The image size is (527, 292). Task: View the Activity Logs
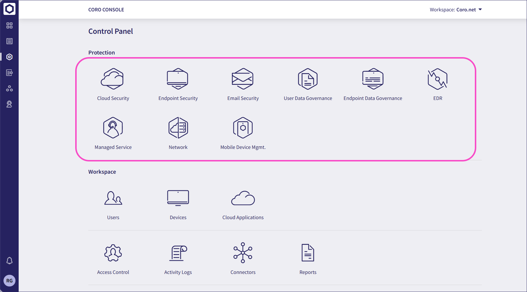pyautogui.click(x=178, y=253)
